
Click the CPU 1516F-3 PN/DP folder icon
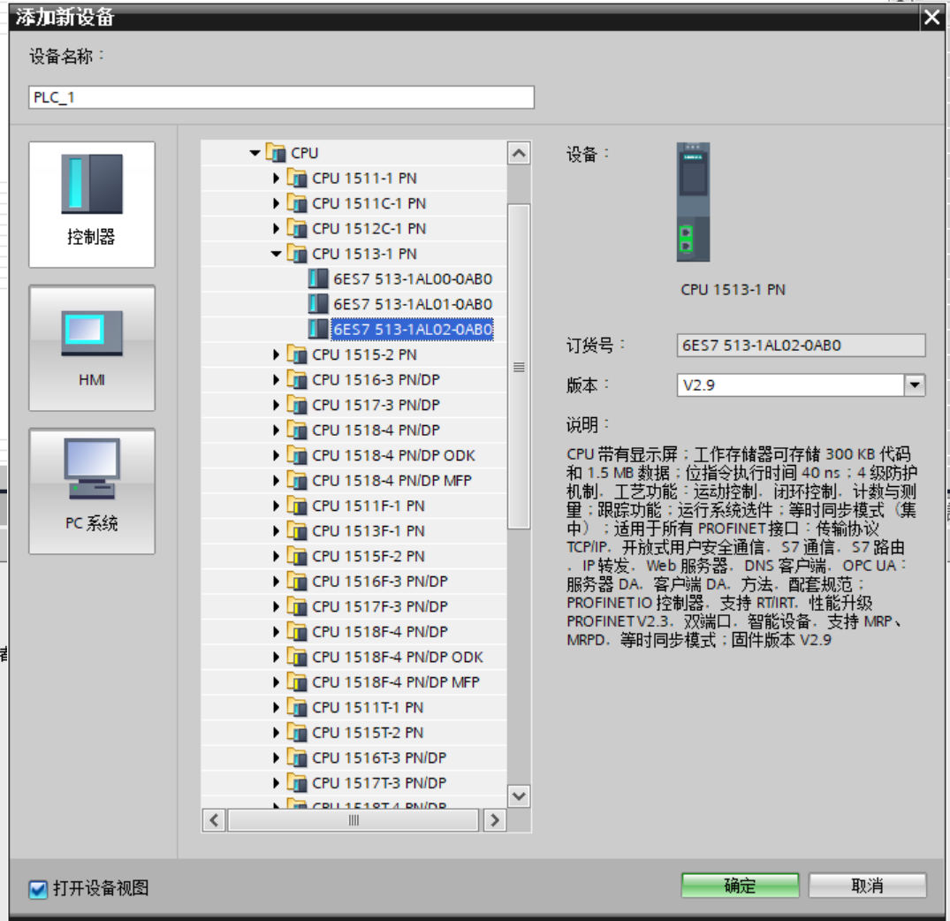coord(297,581)
